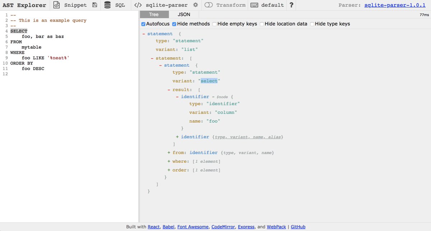Click the 'This is an example query' comment
This screenshot has height=231, width=431.
coord(48,20)
